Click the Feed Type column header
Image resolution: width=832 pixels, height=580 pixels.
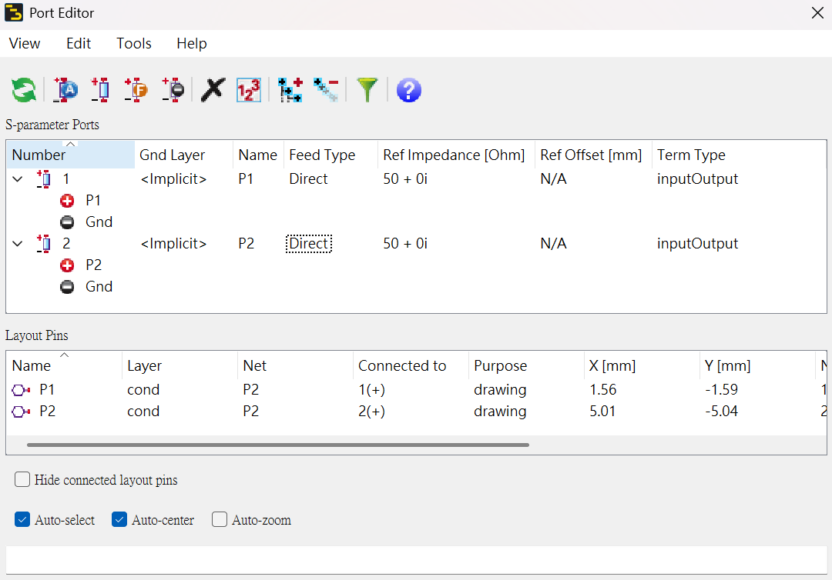coord(330,155)
